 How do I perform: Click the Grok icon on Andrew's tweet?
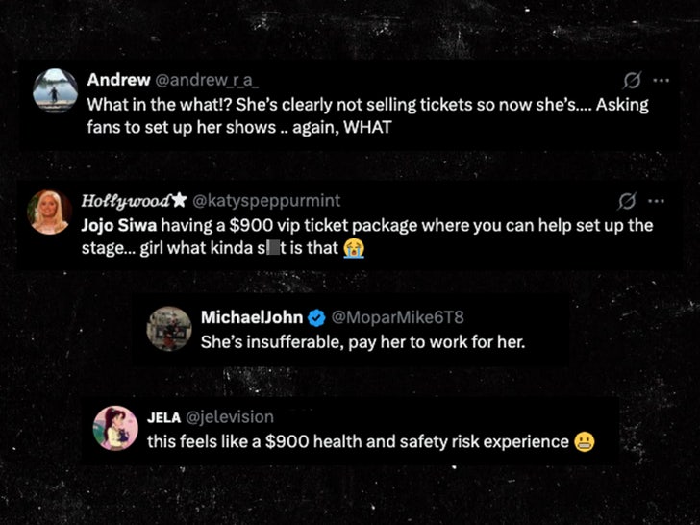tap(632, 79)
